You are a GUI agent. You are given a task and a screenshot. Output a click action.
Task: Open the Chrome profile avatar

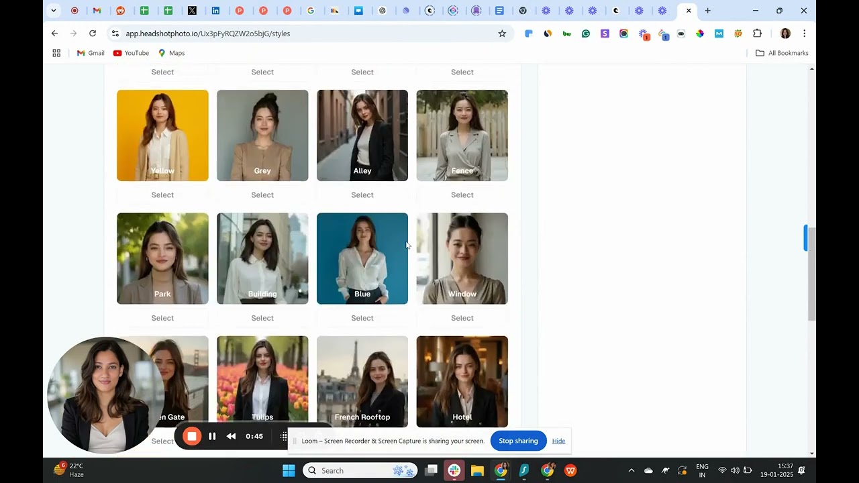pyautogui.click(x=785, y=34)
